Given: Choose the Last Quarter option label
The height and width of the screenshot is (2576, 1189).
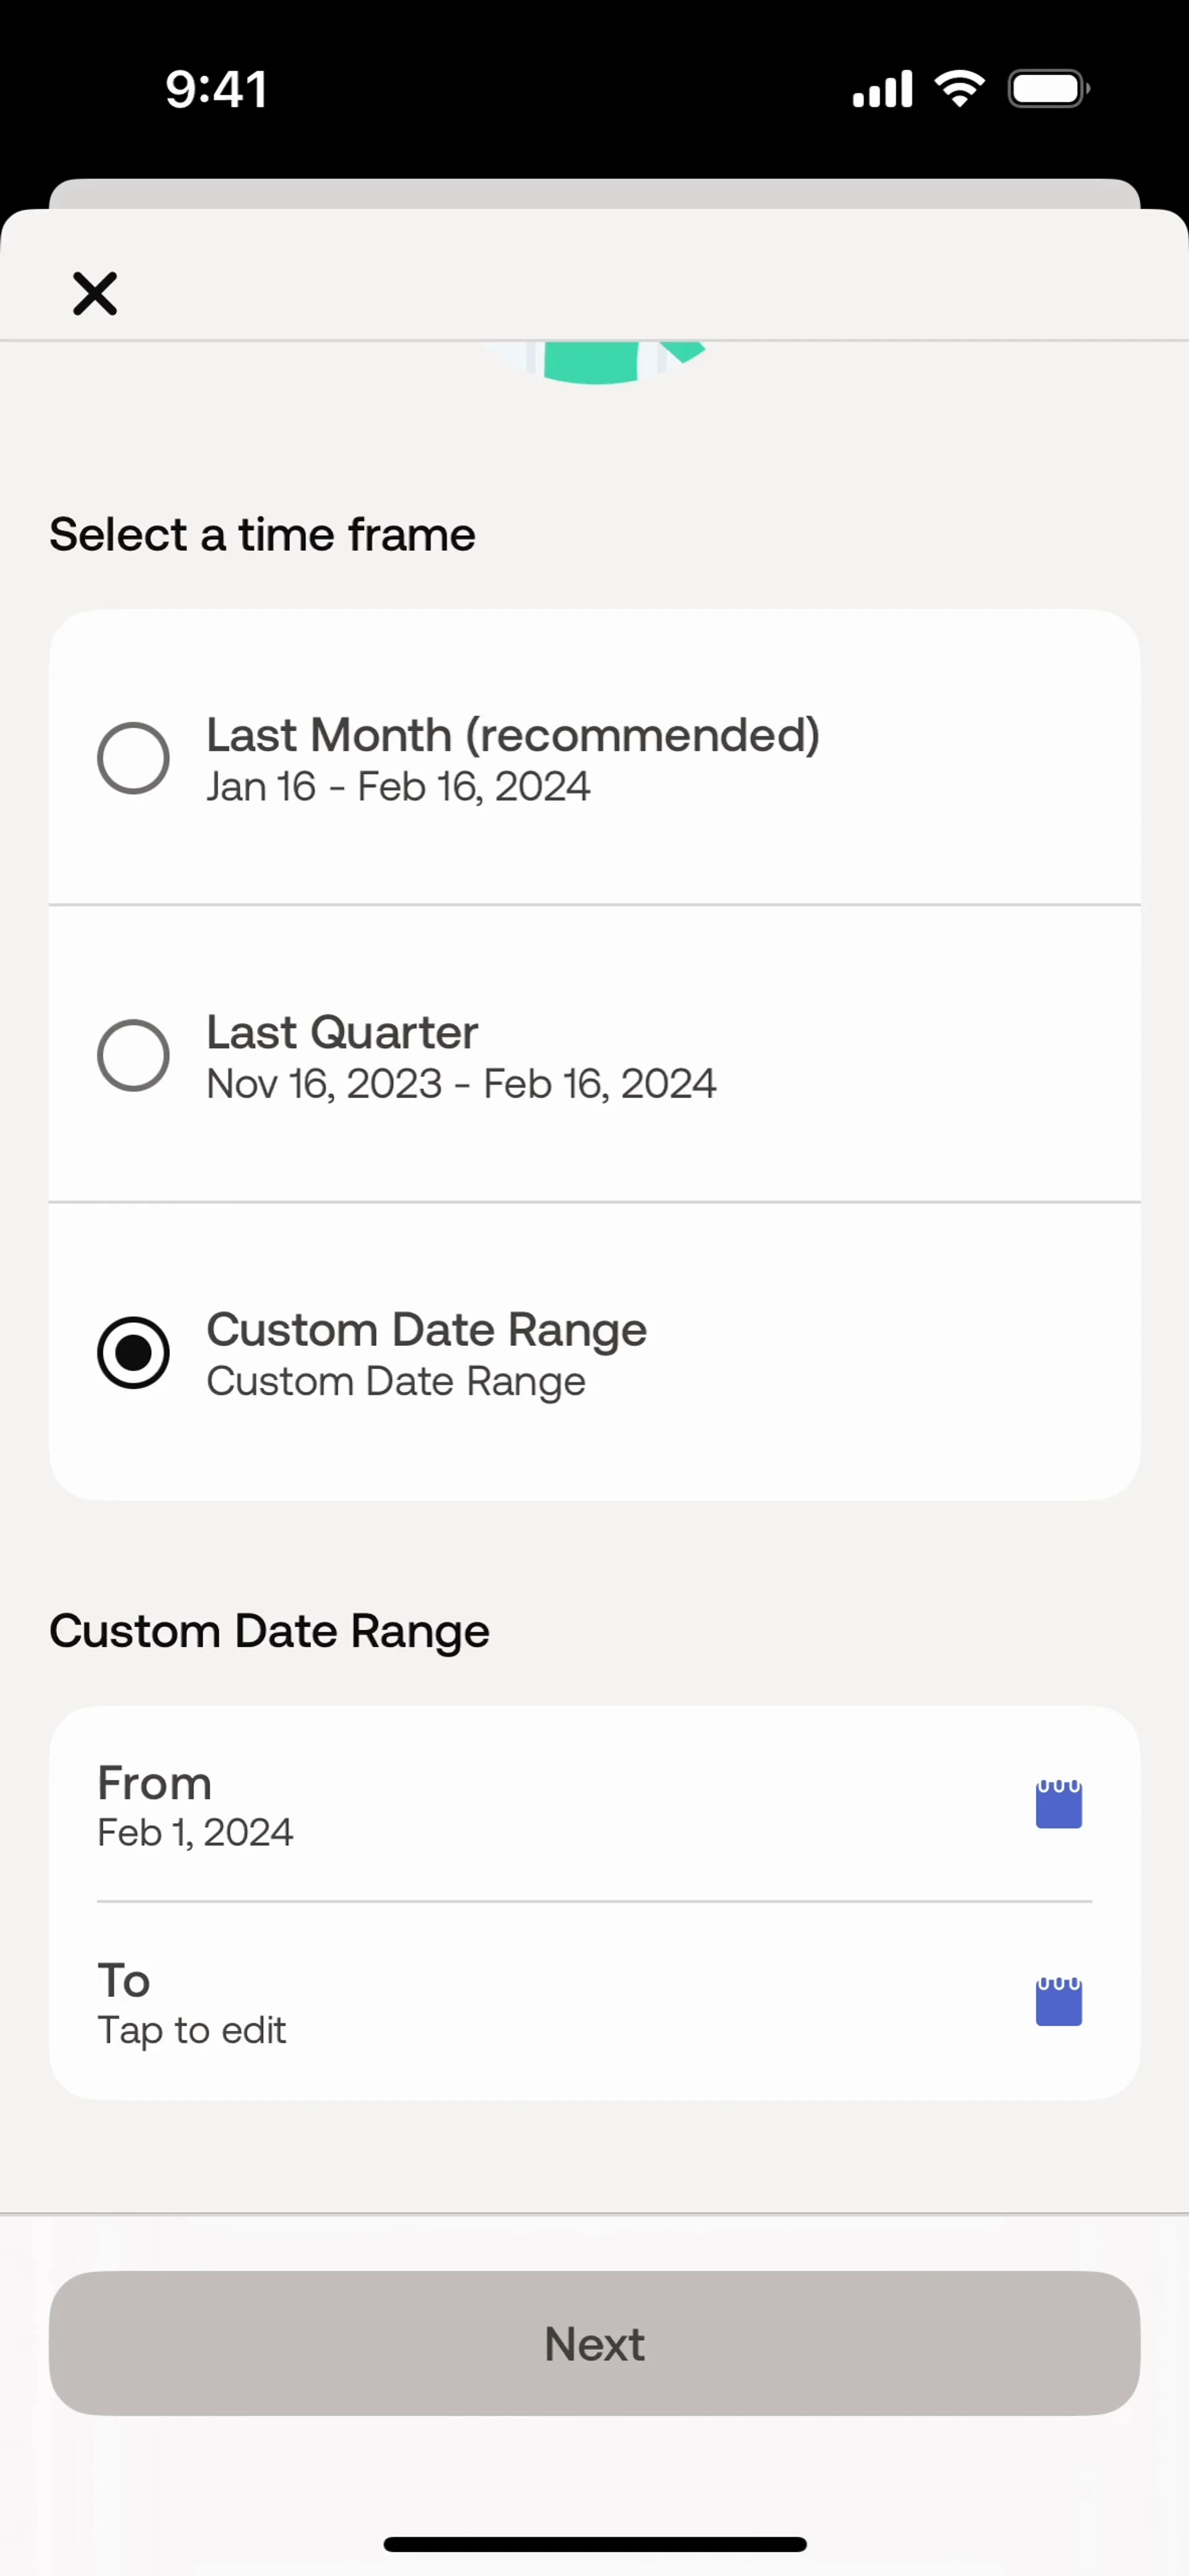Looking at the screenshot, I should pyautogui.click(x=342, y=1032).
